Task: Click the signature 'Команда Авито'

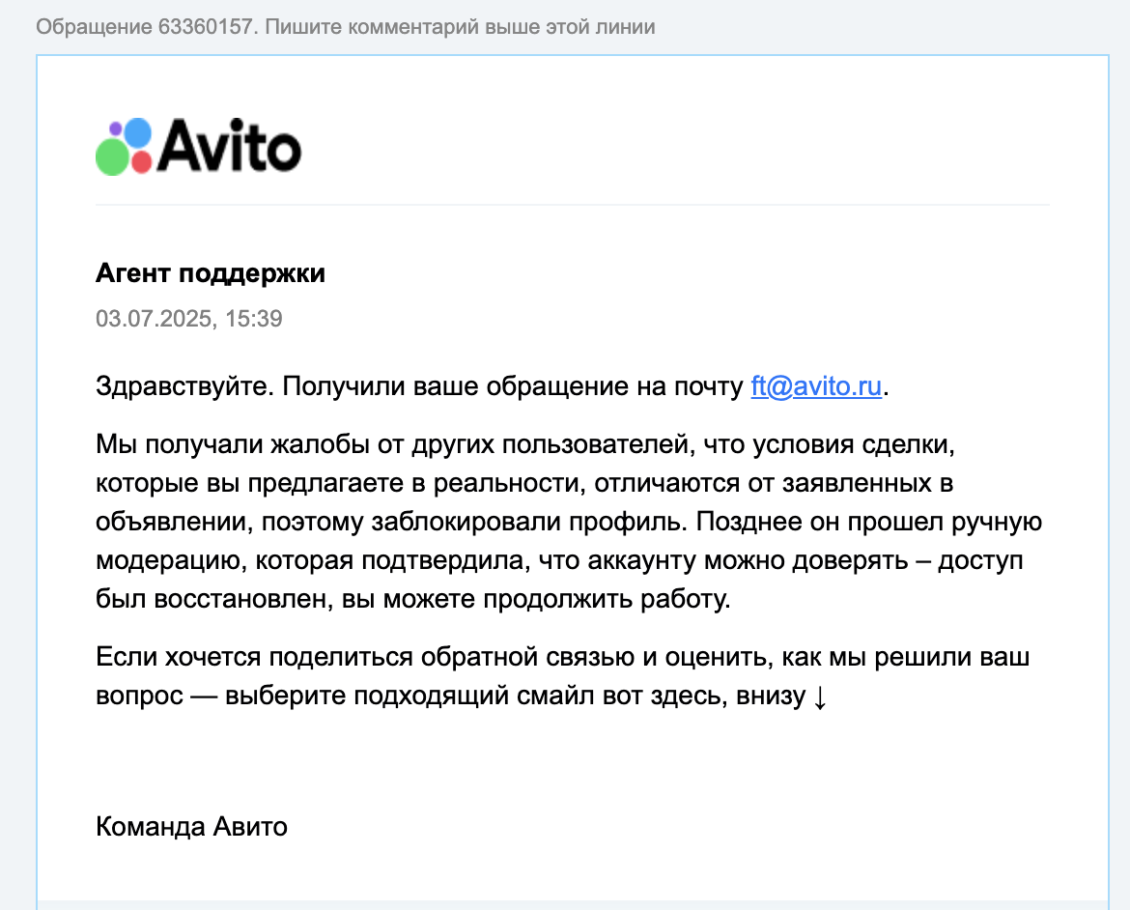Action: click(x=191, y=826)
